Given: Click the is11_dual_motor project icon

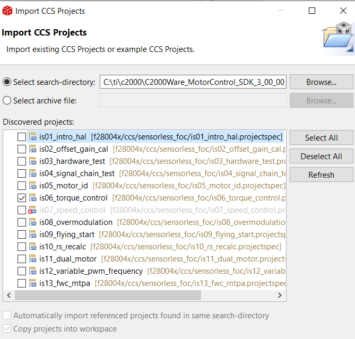Looking at the screenshot, I should coord(32,259).
